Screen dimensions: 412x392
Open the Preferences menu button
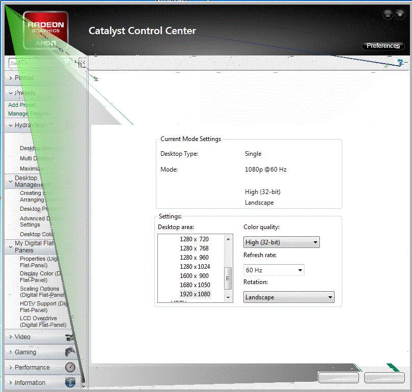(383, 46)
